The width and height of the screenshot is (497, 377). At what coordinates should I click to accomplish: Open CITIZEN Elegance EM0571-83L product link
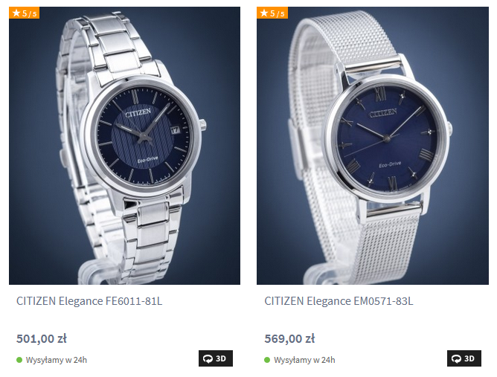click(339, 301)
